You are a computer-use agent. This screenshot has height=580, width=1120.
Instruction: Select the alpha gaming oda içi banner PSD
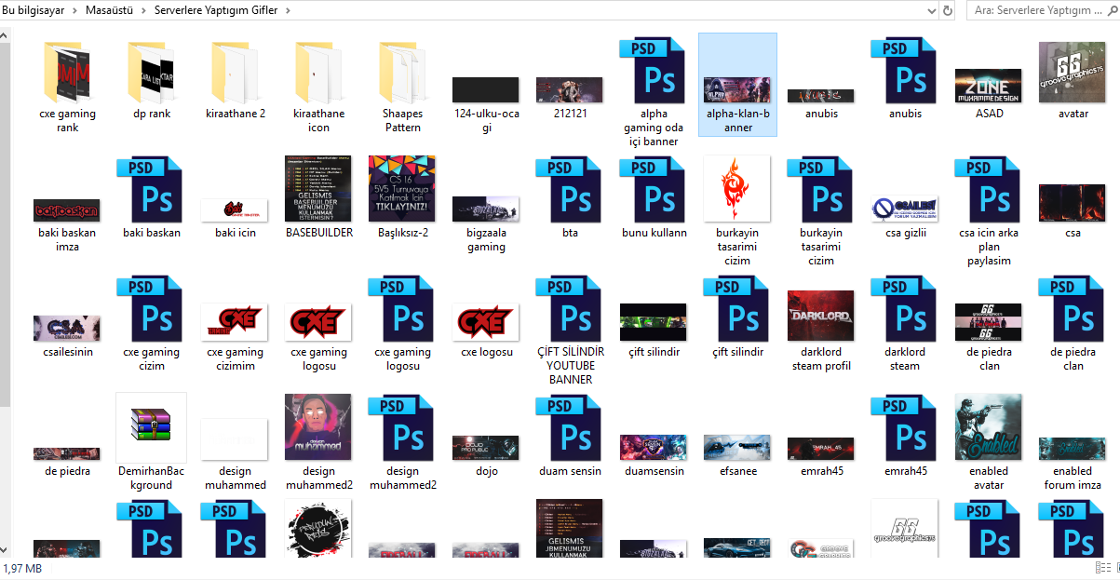[x=654, y=71]
